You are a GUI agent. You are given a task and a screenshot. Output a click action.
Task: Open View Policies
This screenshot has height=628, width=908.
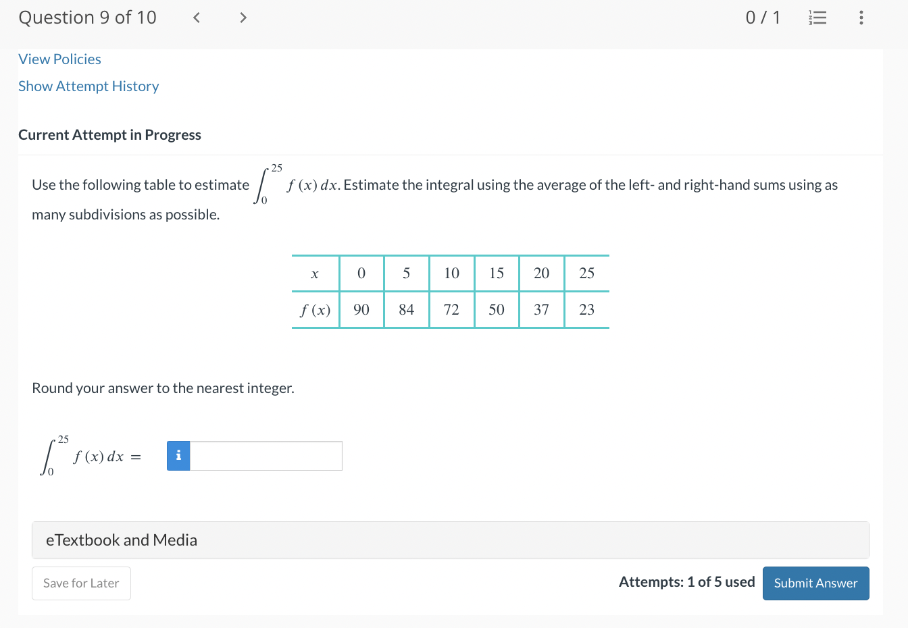pos(59,59)
